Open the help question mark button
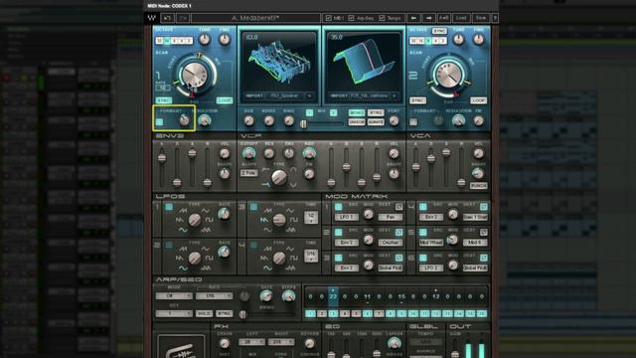Screen dimensions: 636x358 coord(495,18)
